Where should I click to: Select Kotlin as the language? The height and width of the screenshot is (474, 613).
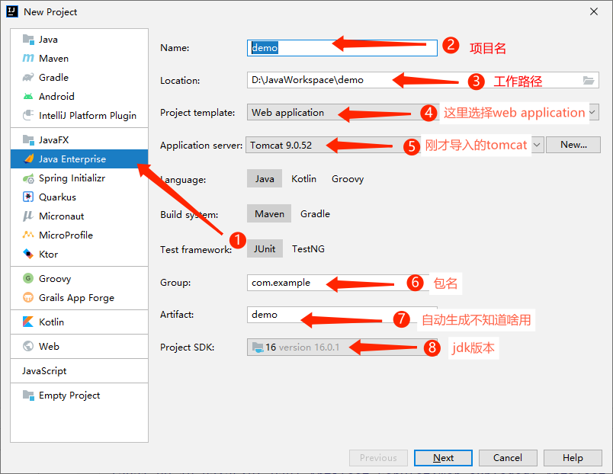(x=303, y=178)
